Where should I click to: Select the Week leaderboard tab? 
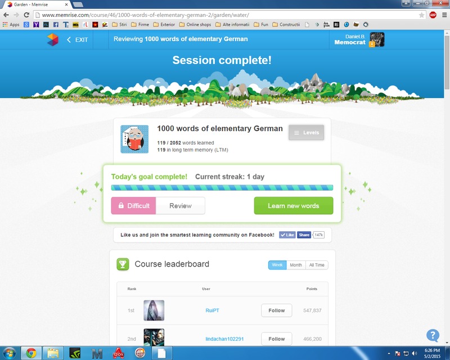pyautogui.click(x=277, y=265)
